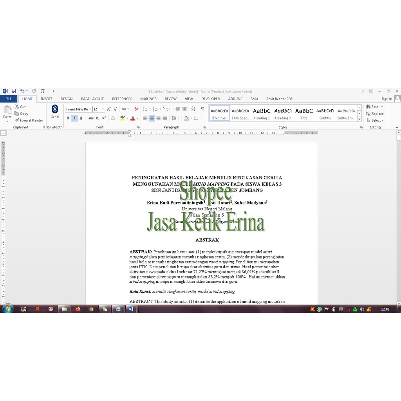The image size is (401, 401).
Task: Expand the Styles gallery more arrow
Action: 359,119
